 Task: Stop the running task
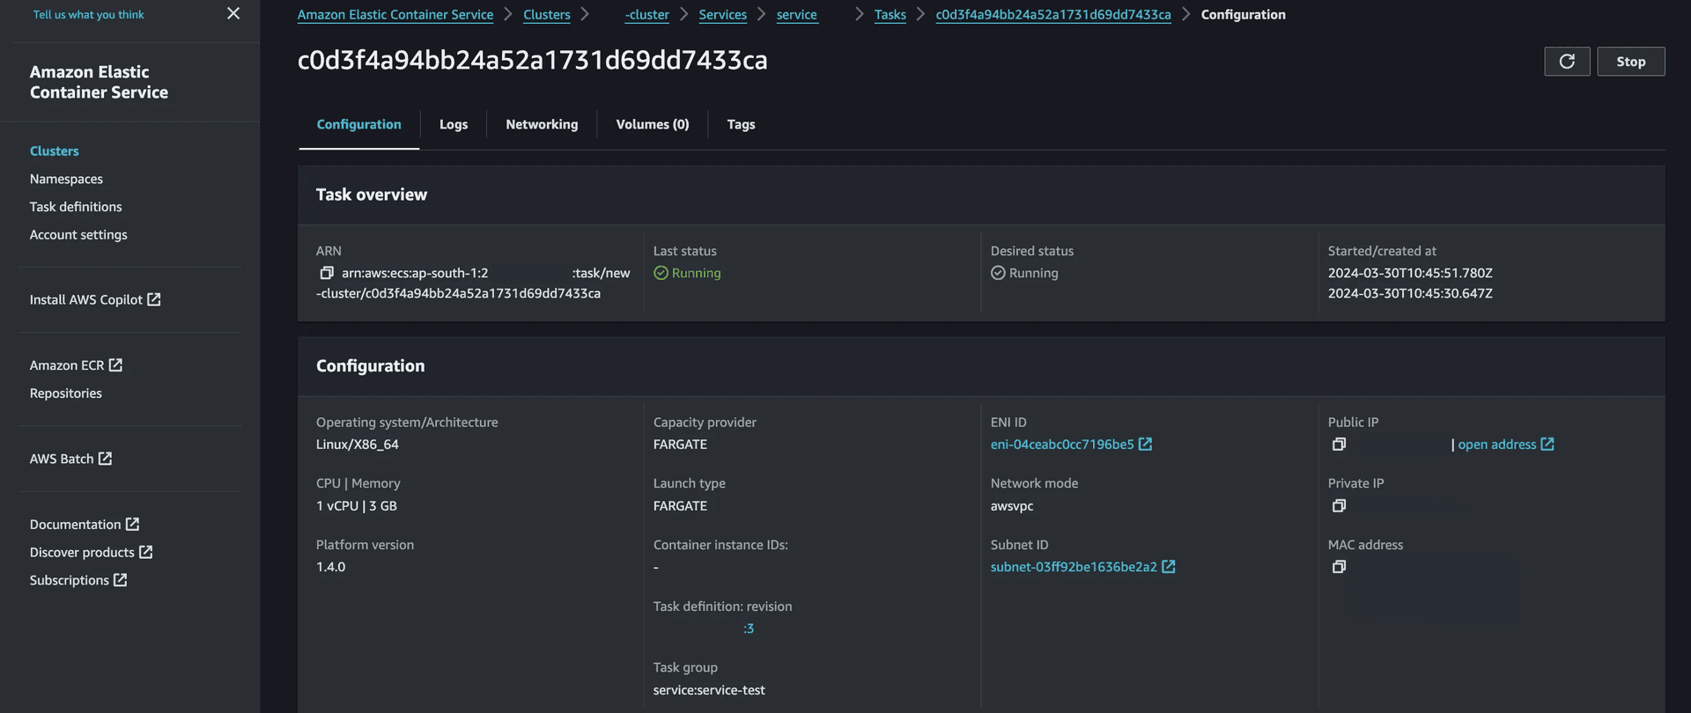pyautogui.click(x=1630, y=62)
